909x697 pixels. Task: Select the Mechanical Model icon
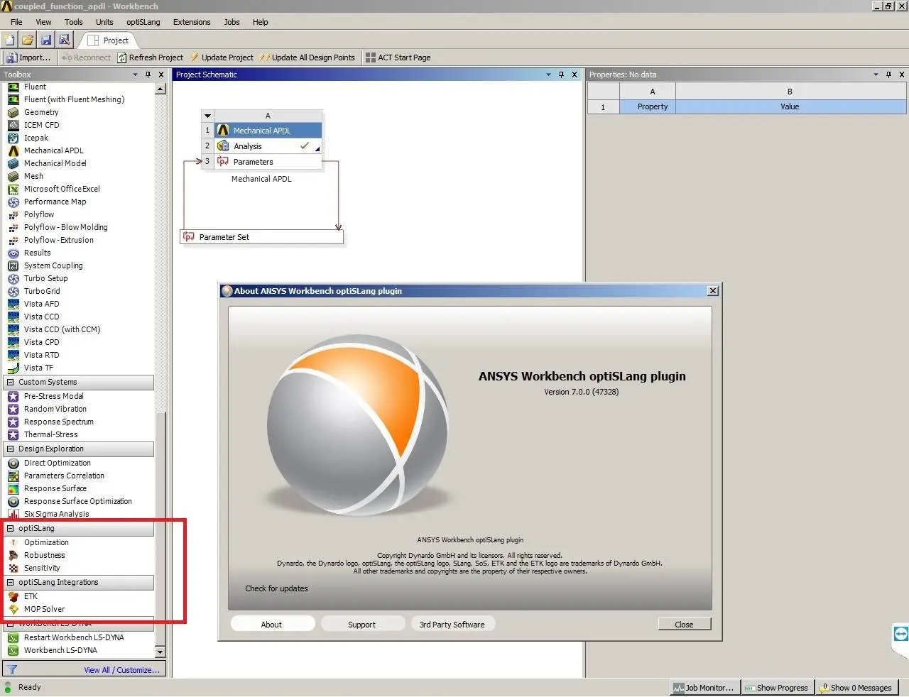(x=13, y=163)
